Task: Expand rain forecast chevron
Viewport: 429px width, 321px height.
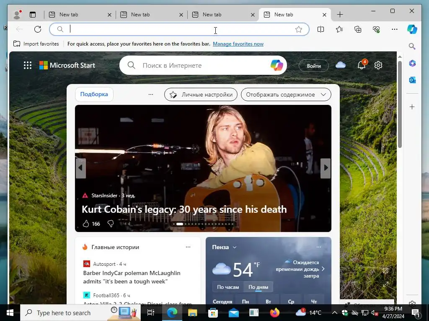Action: pos(323,269)
